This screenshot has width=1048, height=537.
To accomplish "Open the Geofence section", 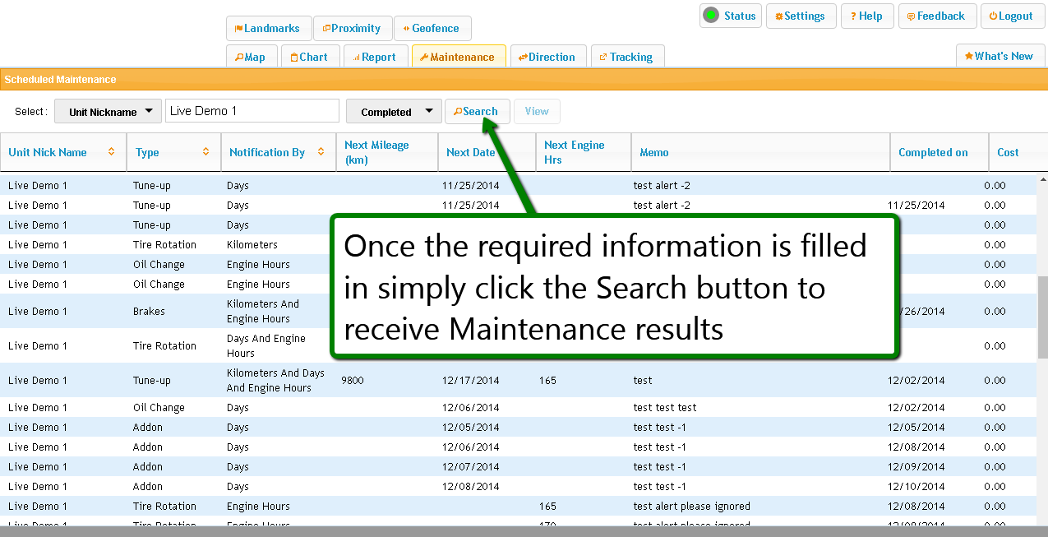I will point(432,28).
